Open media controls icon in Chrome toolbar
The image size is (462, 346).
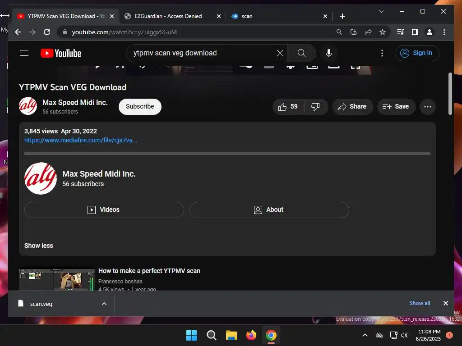[x=401, y=32]
